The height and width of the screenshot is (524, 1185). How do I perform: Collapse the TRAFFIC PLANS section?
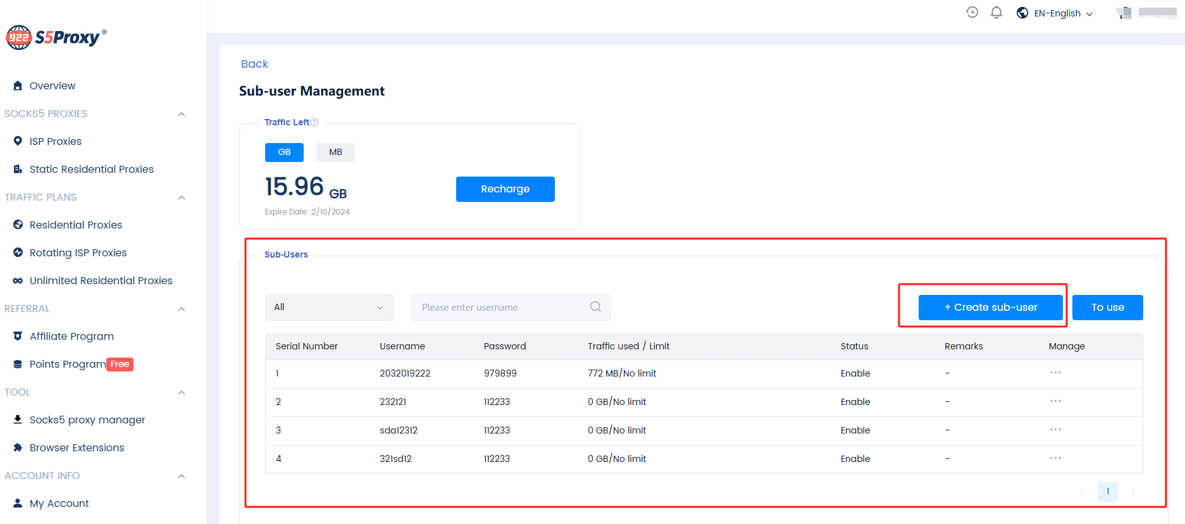(182, 197)
